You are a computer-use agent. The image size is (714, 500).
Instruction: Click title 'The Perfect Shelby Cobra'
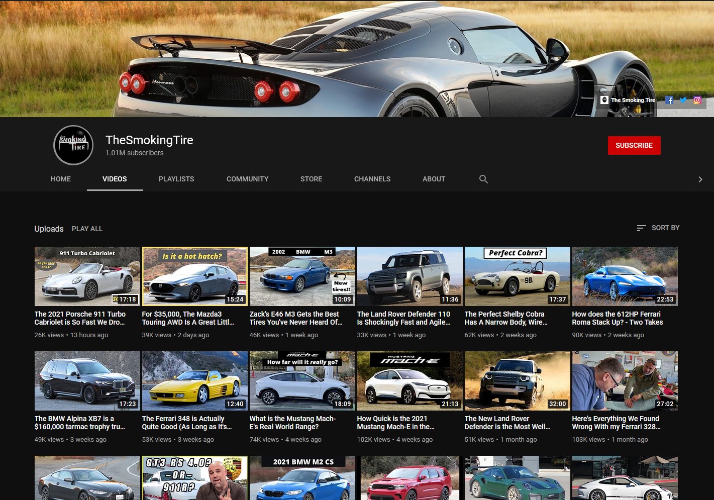pos(506,318)
